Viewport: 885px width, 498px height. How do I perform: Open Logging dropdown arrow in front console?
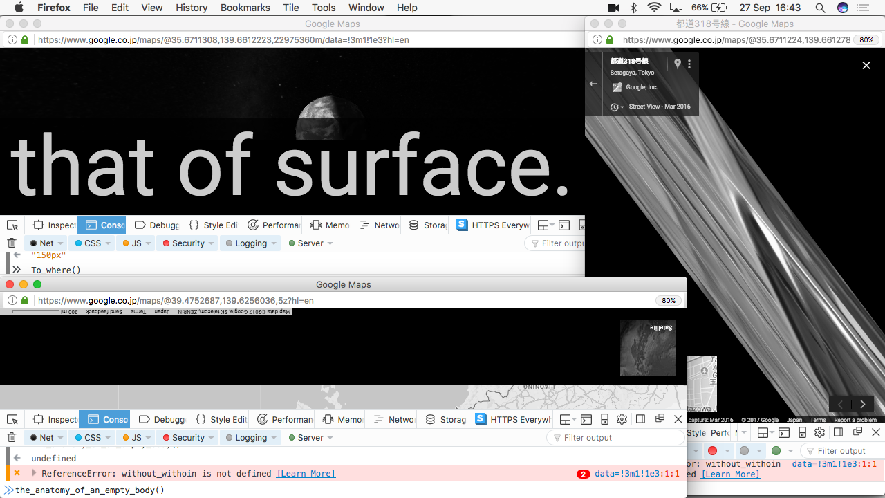coord(274,438)
